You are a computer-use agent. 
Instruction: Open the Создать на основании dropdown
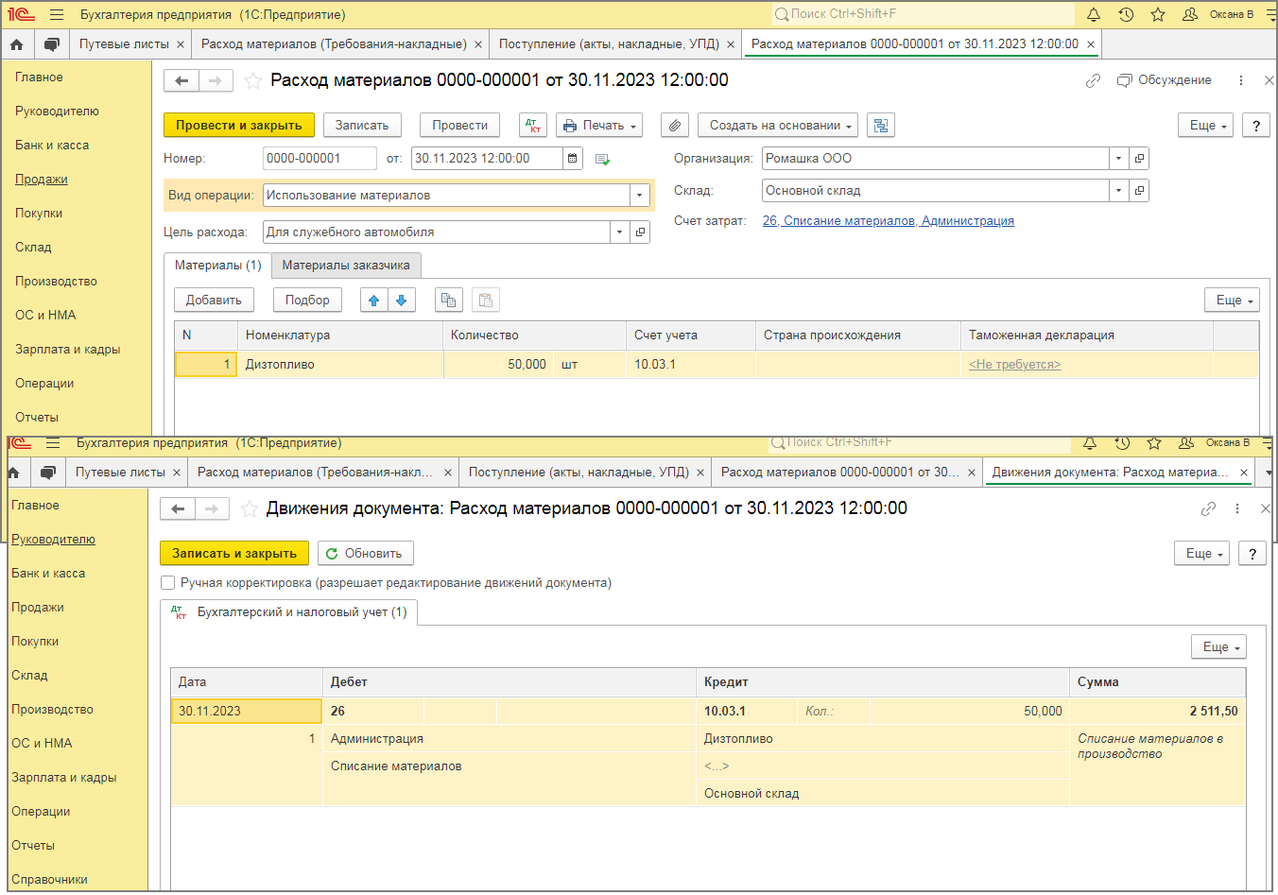778,126
